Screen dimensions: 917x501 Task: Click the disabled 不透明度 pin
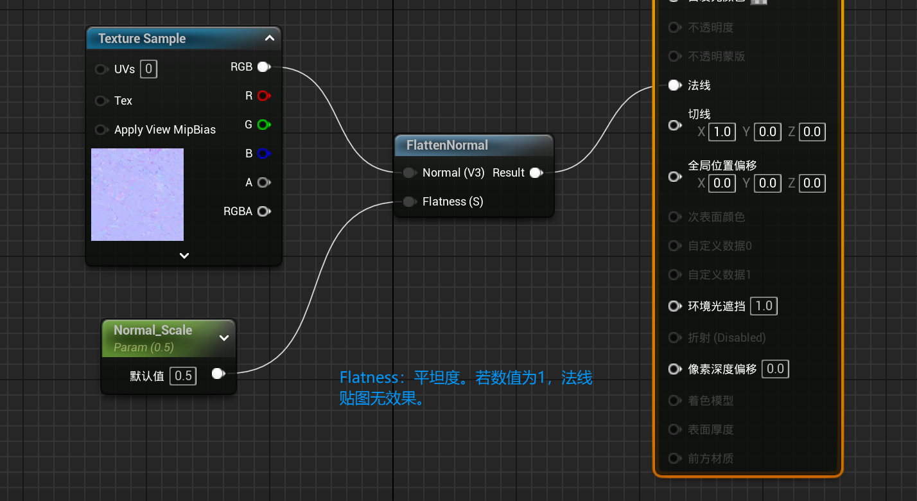pyautogui.click(x=674, y=27)
